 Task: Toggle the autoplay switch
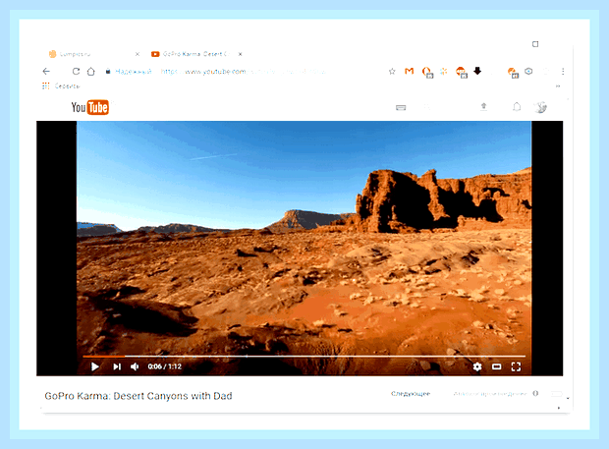coord(557,394)
